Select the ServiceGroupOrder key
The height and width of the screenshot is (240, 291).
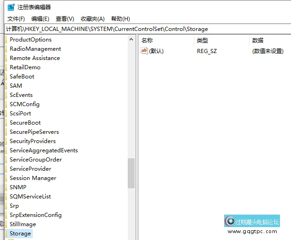36,160
